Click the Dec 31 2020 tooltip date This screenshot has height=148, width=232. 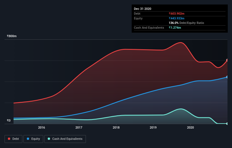[142, 9]
